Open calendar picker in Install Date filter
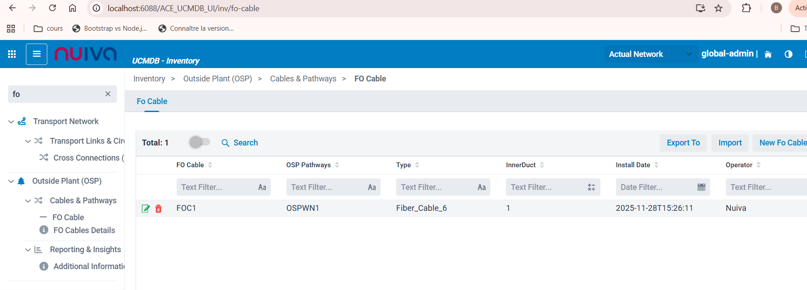The image size is (807, 290). (701, 187)
